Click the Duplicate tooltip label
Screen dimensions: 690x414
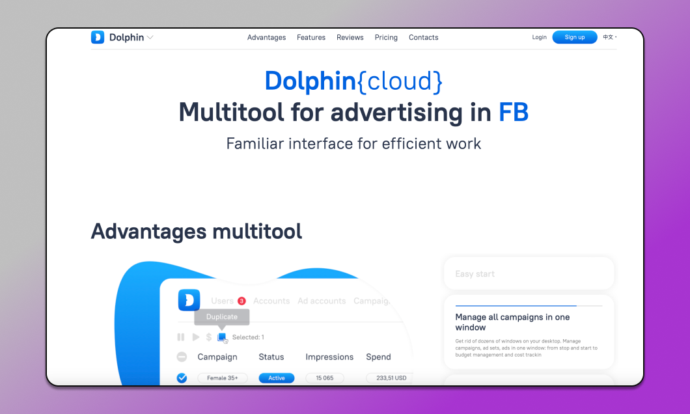[222, 317]
